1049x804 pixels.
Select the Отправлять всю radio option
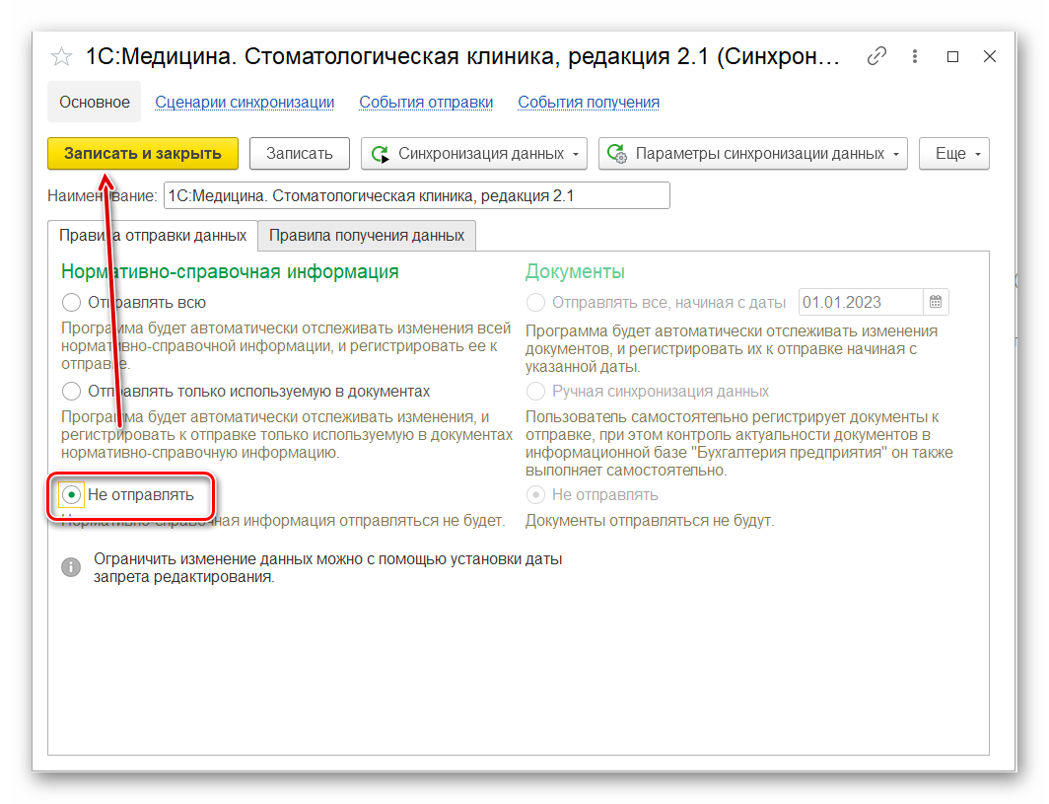click(133, 302)
